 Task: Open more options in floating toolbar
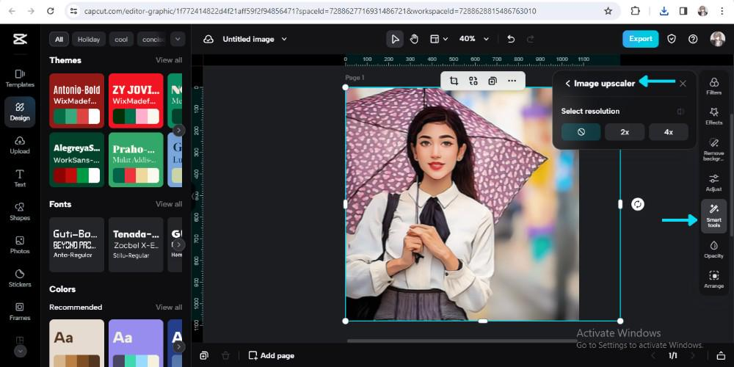(512, 81)
